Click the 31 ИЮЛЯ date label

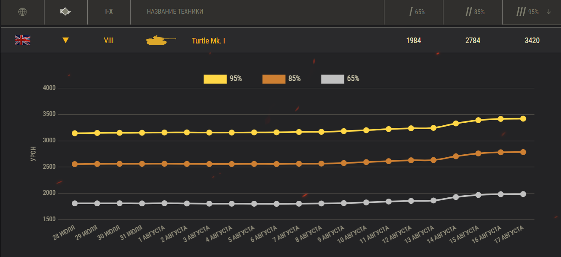point(132,233)
